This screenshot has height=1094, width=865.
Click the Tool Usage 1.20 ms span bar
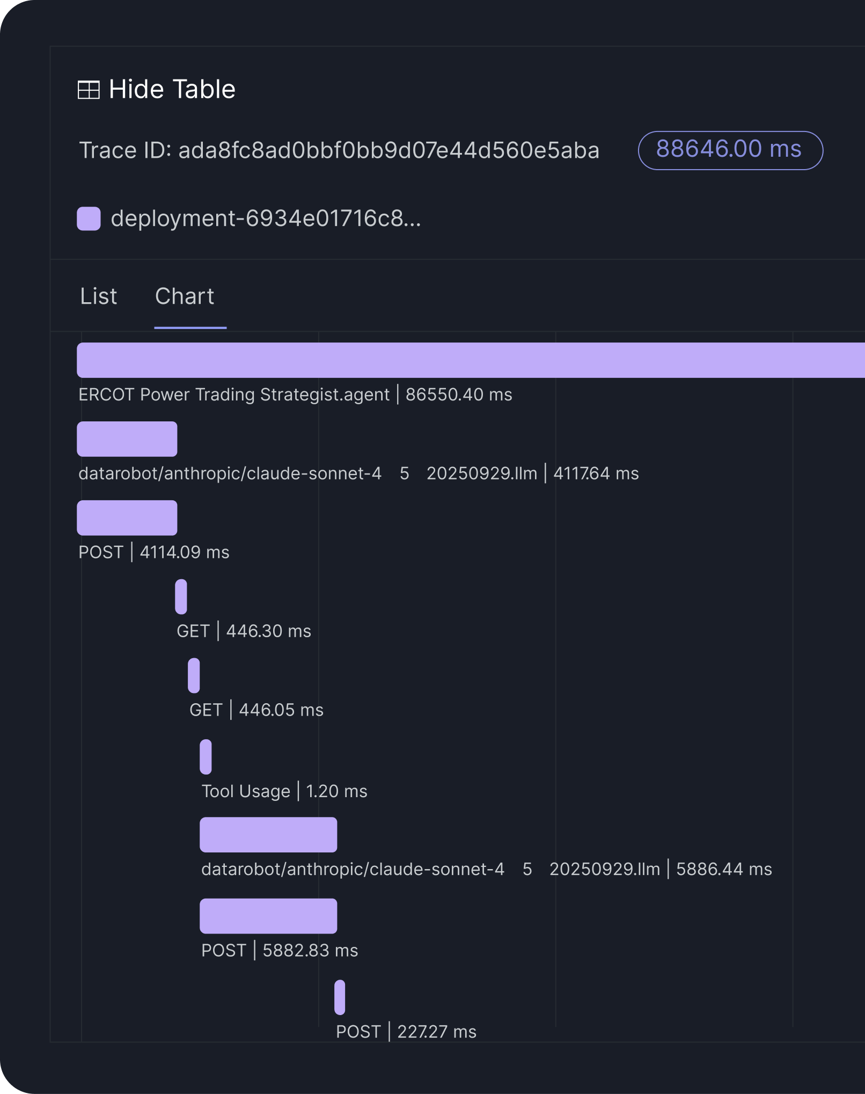pos(206,757)
